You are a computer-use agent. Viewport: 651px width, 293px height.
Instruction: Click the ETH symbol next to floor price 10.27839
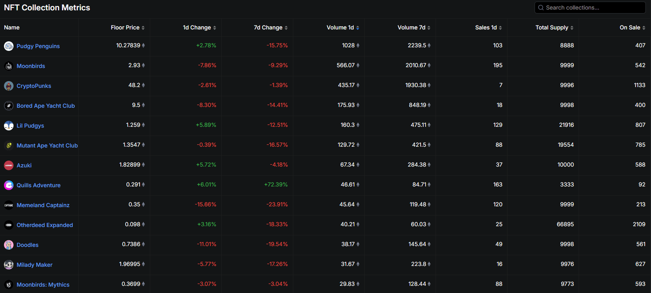(143, 45)
